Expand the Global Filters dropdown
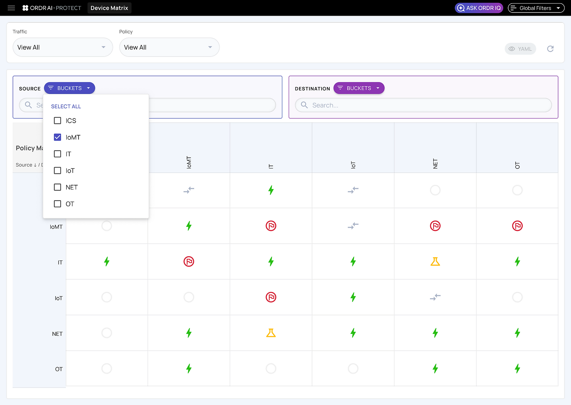571x405 pixels. coord(536,8)
